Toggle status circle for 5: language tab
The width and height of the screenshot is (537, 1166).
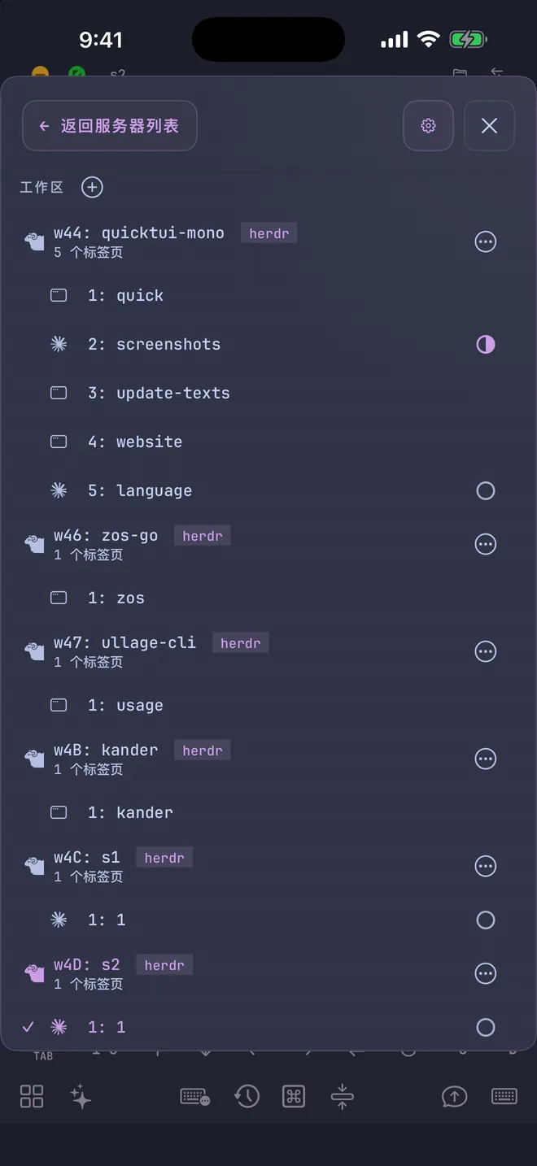pyautogui.click(x=486, y=490)
